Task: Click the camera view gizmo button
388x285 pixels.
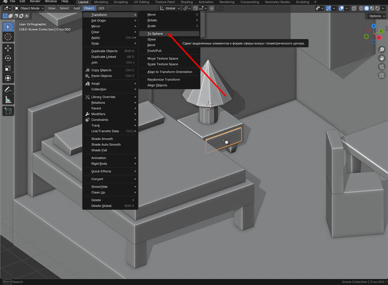Action: tap(382, 67)
